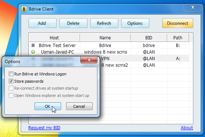Open Options from the toolbar
This screenshot has width=205, height=137.
coord(135,23)
